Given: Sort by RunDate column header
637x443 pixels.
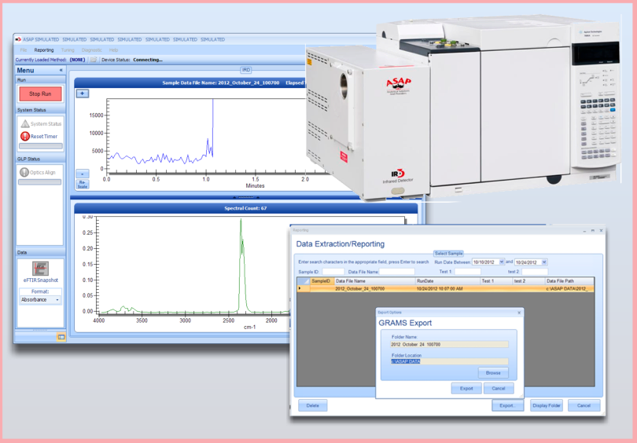Looking at the screenshot, I should (x=447, y=280).
